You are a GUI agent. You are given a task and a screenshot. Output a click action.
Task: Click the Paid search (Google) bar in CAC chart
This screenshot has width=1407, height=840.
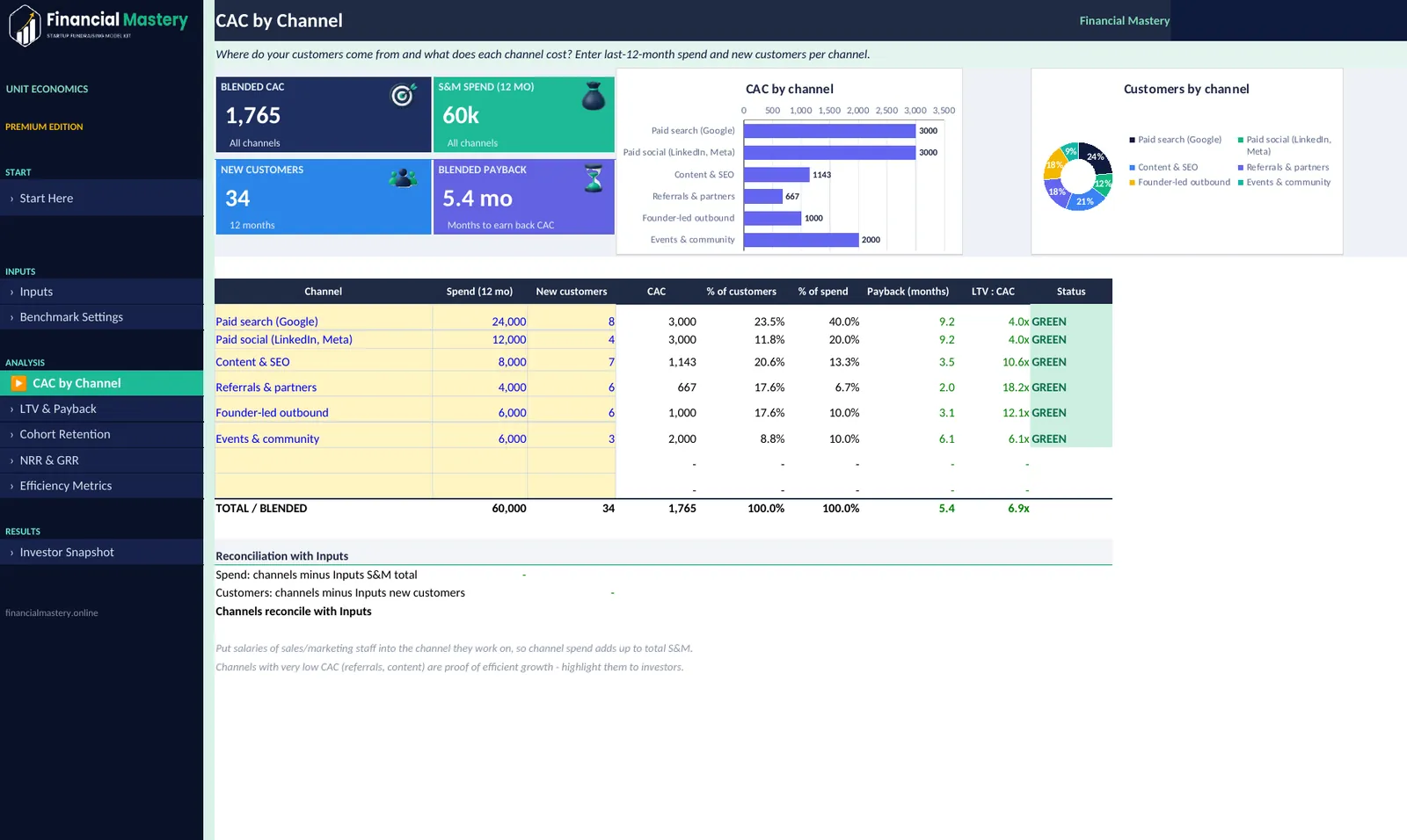tap(830, 131)
